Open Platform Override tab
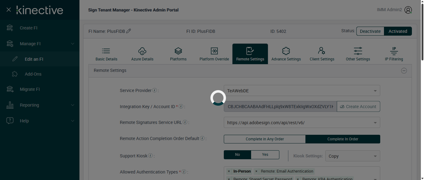 click(x=214, y=54)
